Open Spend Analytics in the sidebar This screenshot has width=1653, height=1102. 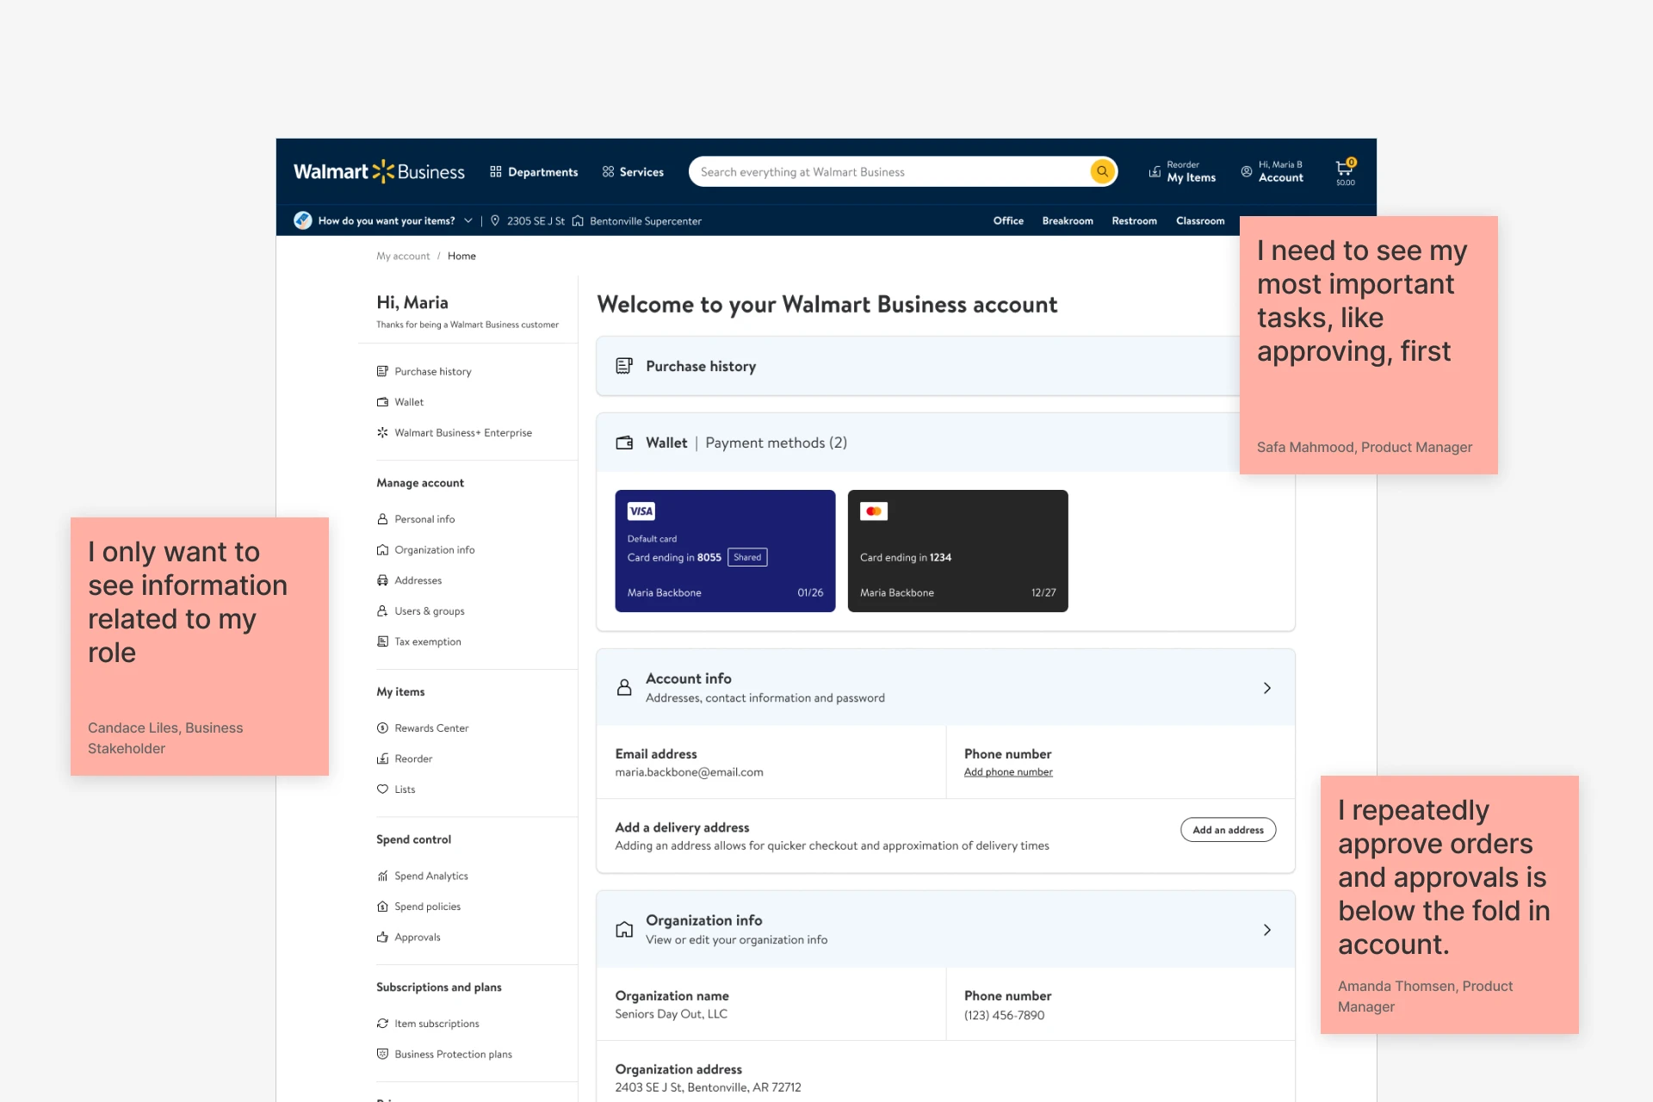coord(430,876)
